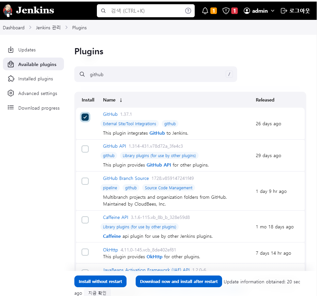317x296 pixels.
Task: Open Available plugins section
Action: 33,64
